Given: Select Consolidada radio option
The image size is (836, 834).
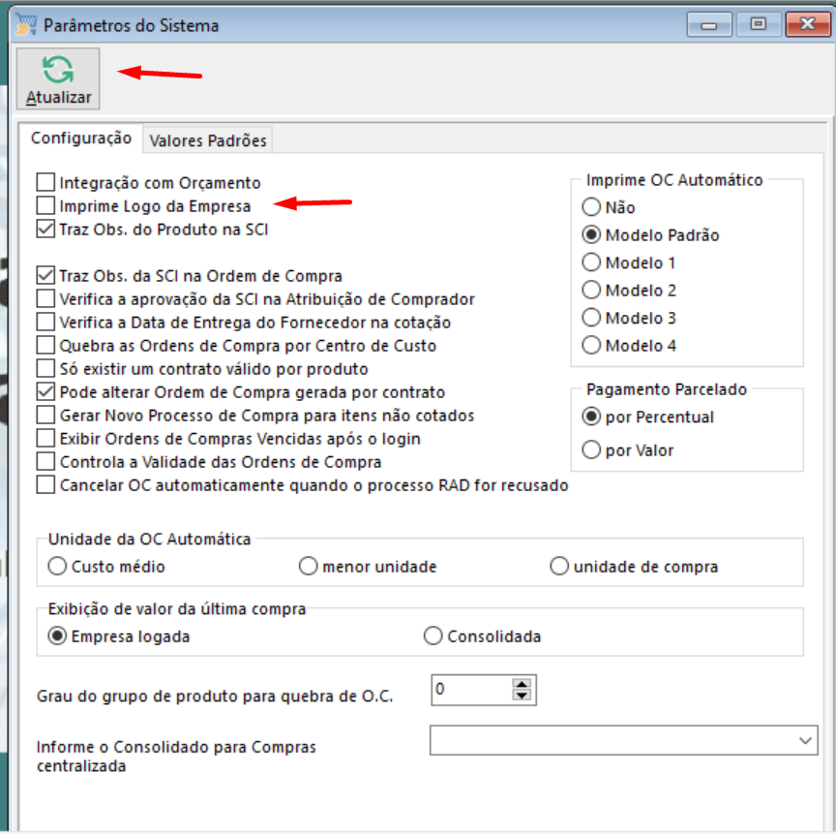Looking at the screenshot, I should pos(433,636).
